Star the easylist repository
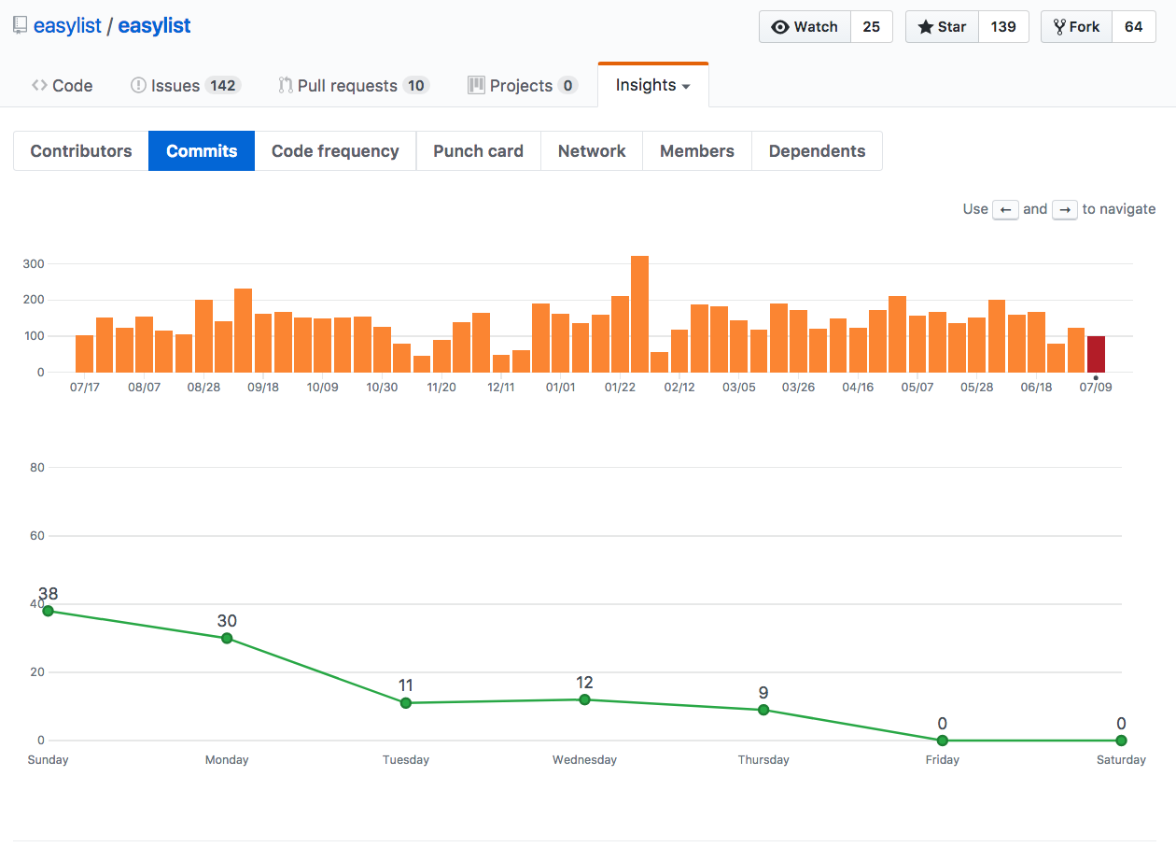Screen dimensions: 1176x861 [x=942, y=27]
